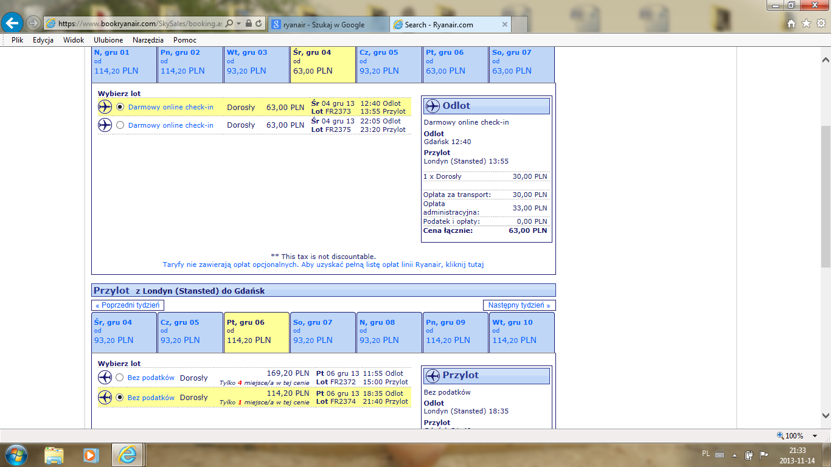
Task: Select radio for flight FR2375 at 22:05
Action: pos(120,125)
